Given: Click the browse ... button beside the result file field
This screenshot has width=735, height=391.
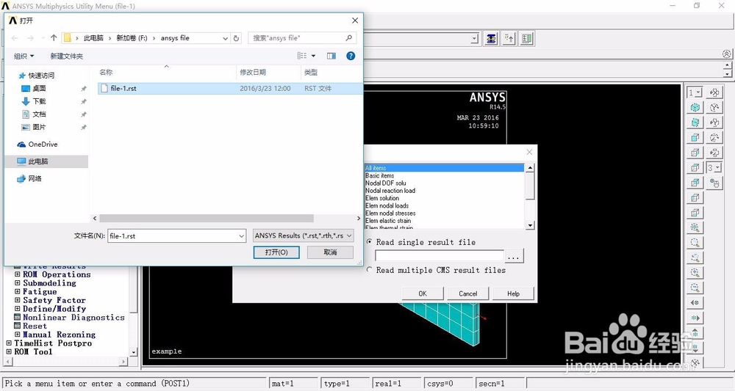Looking at the screenshot, I should point(514,256).
